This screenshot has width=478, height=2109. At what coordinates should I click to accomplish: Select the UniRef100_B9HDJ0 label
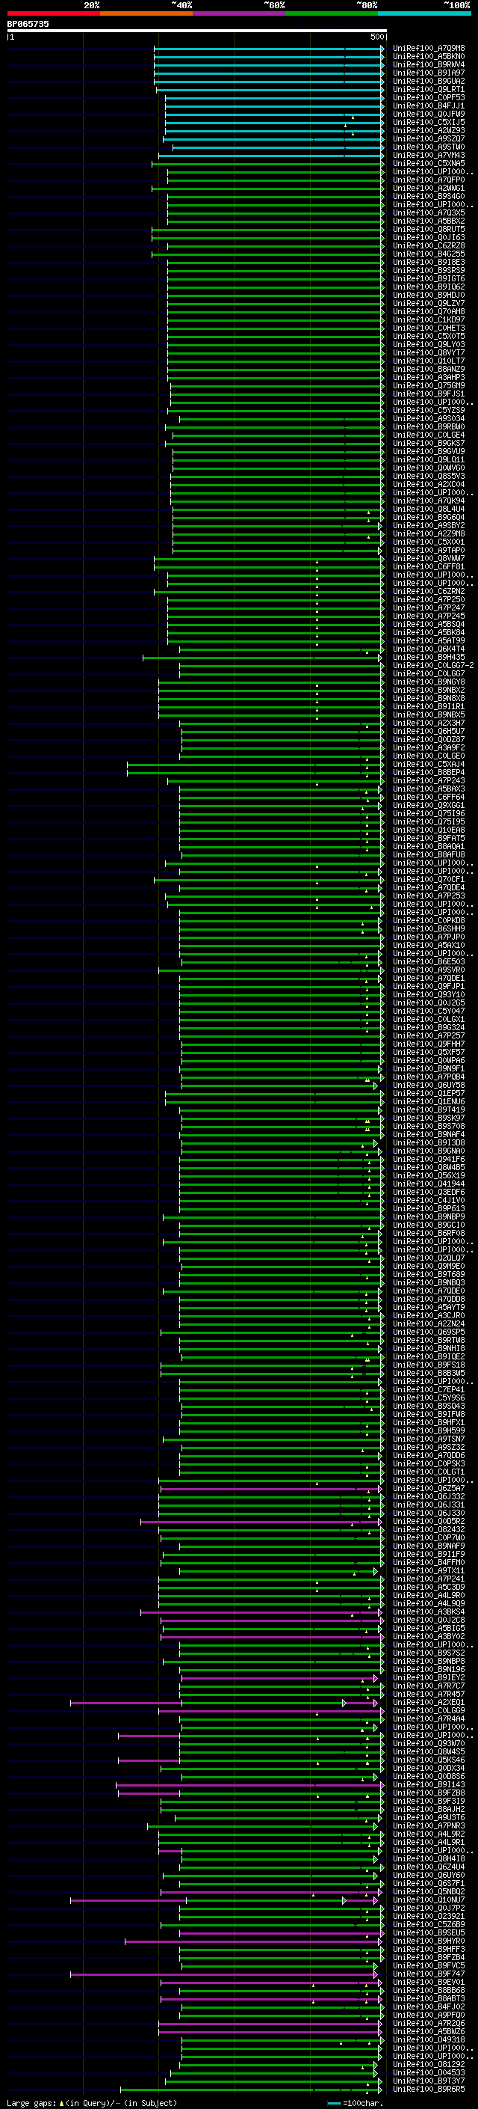click(429, 295)
